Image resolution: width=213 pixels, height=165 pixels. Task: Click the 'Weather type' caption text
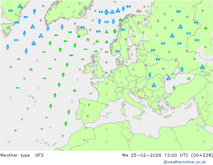[15, 155]
